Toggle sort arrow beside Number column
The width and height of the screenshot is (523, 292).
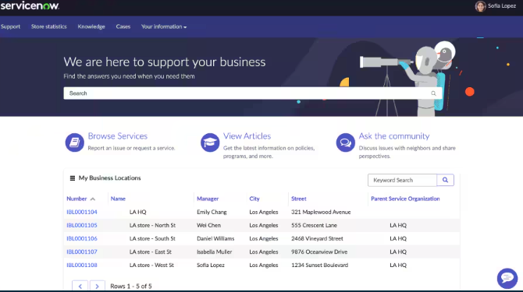coord(93,199)
